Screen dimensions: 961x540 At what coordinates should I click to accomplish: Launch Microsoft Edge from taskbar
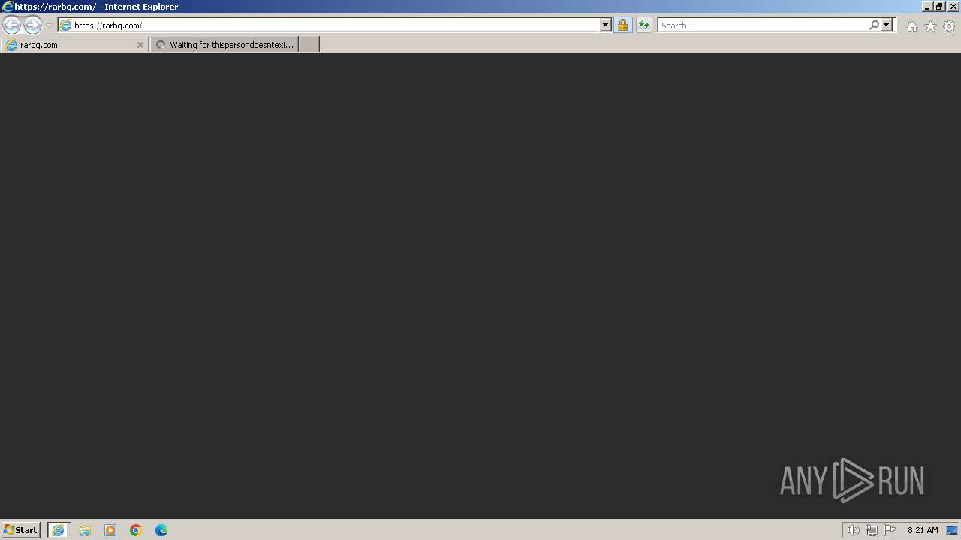point(161,530)
